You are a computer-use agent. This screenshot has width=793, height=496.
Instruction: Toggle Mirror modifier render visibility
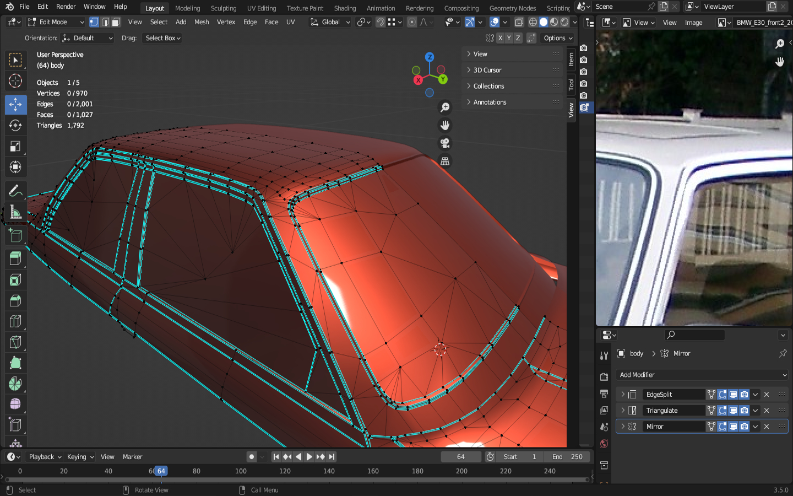(744, 427)
